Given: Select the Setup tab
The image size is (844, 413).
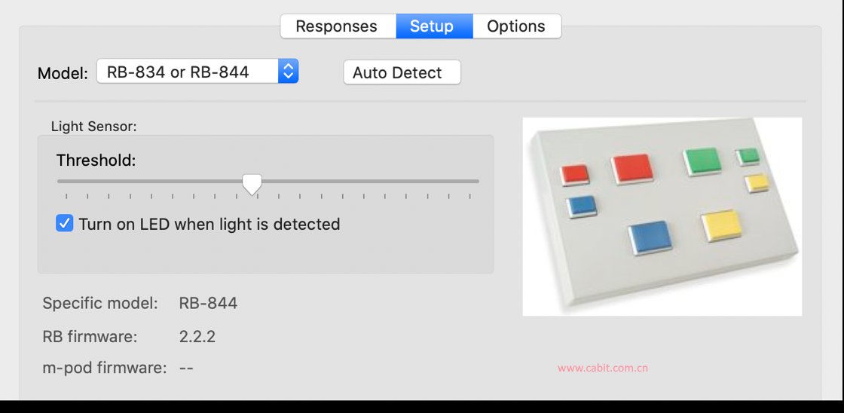Looking at the screenshot, I should click(x=432, y=26).
